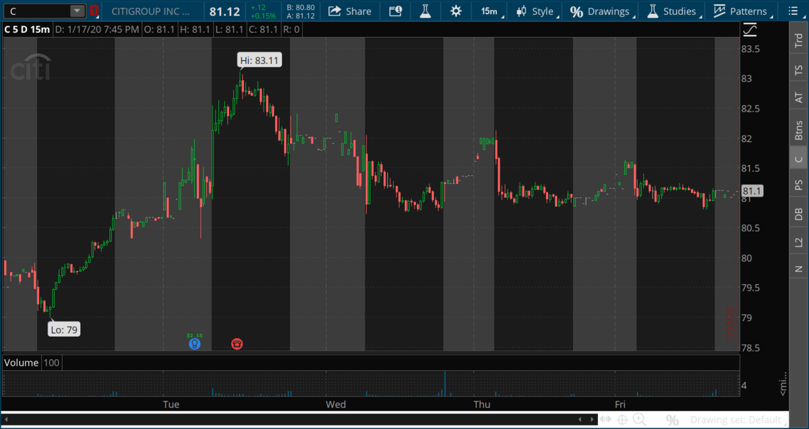809x429 pixels.
Task: Click the crosshair pan icon
Action: [x=622, y=420]
